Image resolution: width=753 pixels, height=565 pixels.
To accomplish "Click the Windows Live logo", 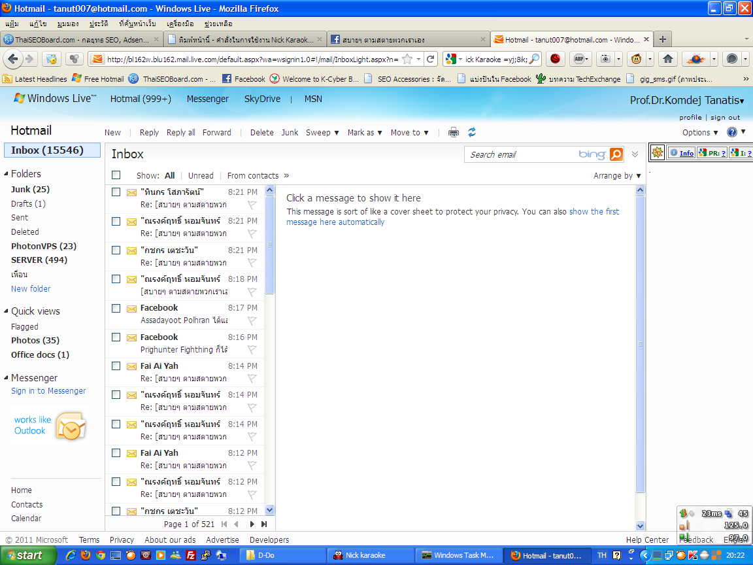I will pyautogui.click(x=55, y=99).
